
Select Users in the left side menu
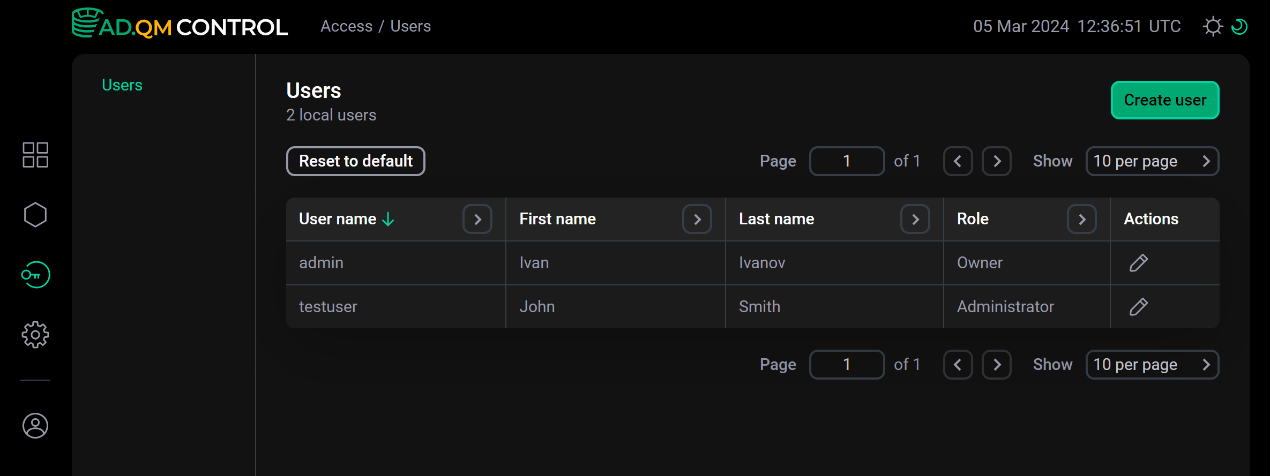[x=122, y=85]
